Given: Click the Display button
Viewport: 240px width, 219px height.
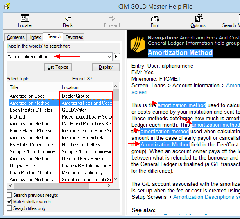Looking at the screenshot, I should (x=106, y=67).
